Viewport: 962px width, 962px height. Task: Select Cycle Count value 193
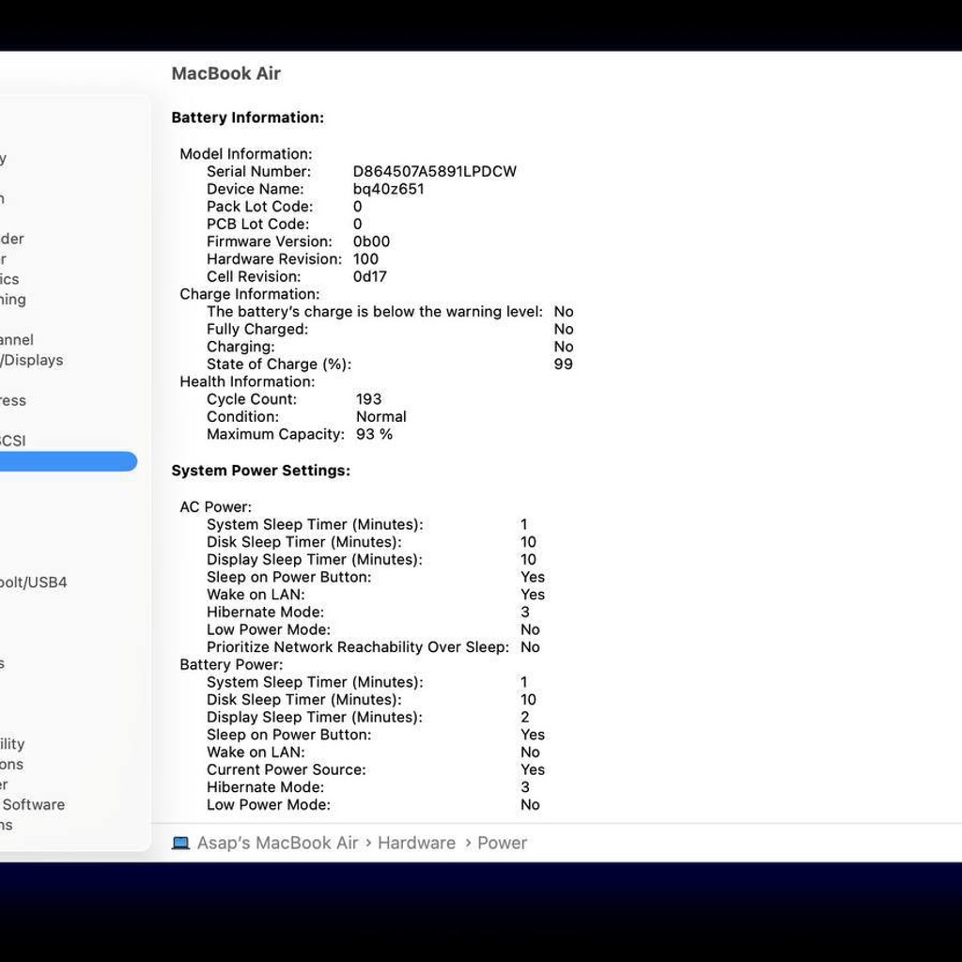coord(368,399)
